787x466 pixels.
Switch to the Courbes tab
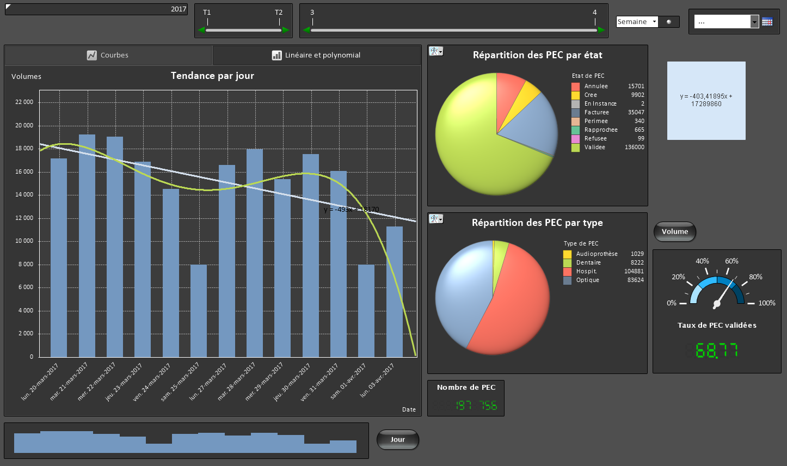pos(108,55)
